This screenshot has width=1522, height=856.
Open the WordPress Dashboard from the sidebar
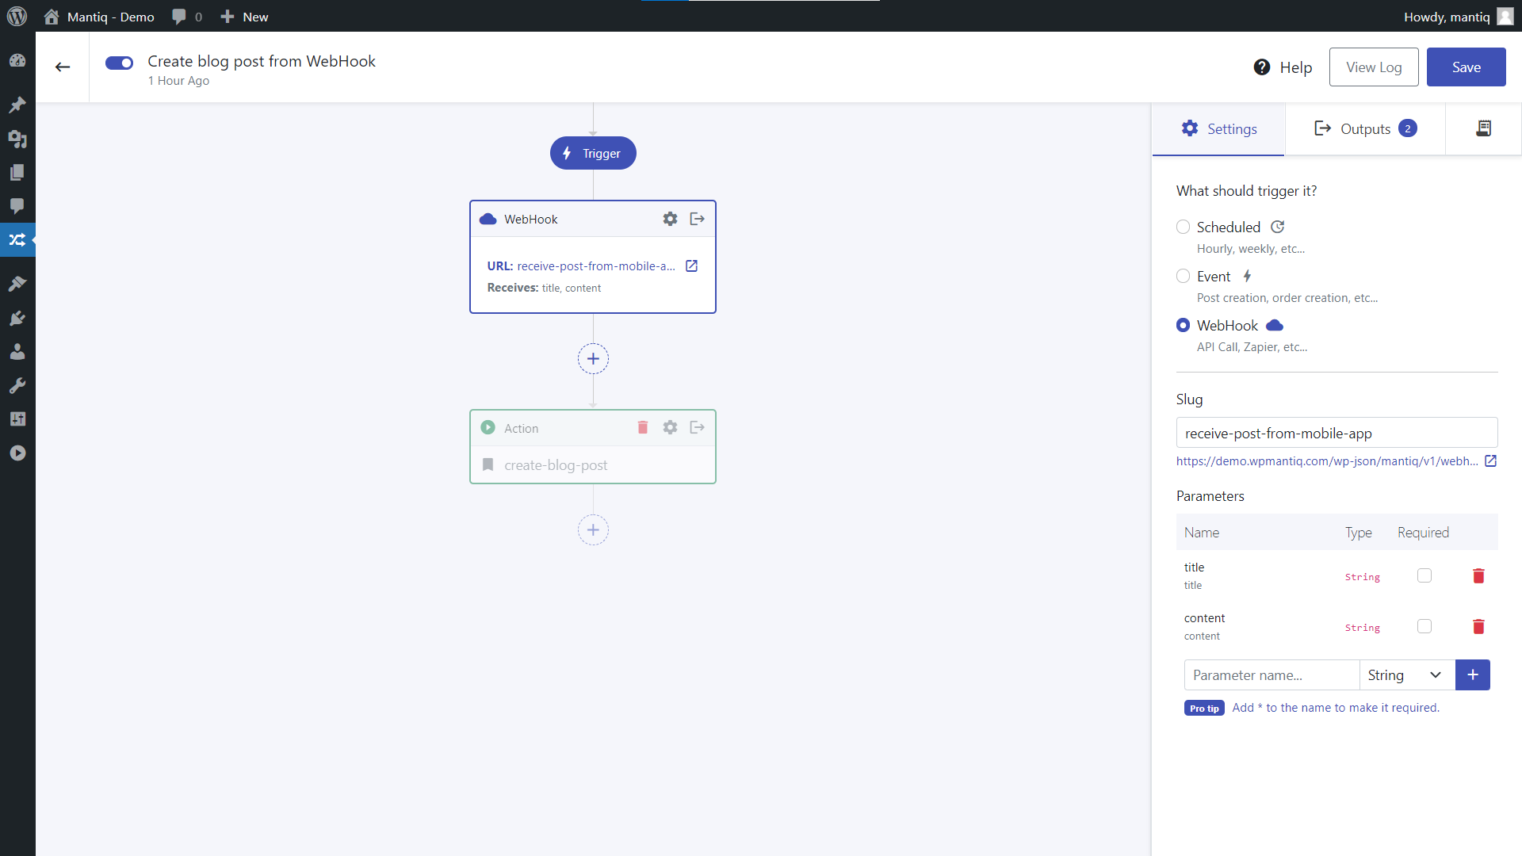(x=17, y=60)
